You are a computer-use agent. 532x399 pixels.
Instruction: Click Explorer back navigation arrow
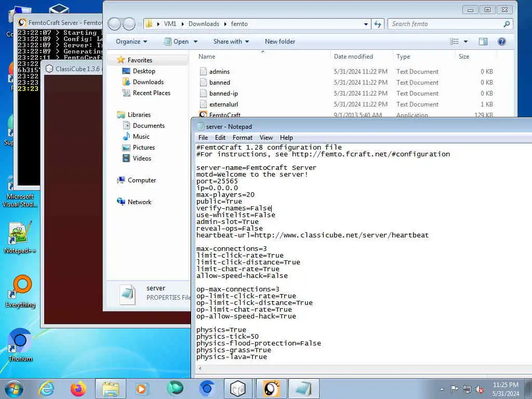[x=114, y=24]
